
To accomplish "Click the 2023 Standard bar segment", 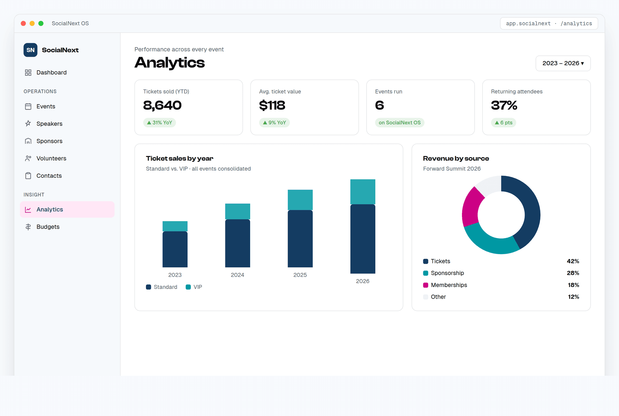I will click(175, 249).
